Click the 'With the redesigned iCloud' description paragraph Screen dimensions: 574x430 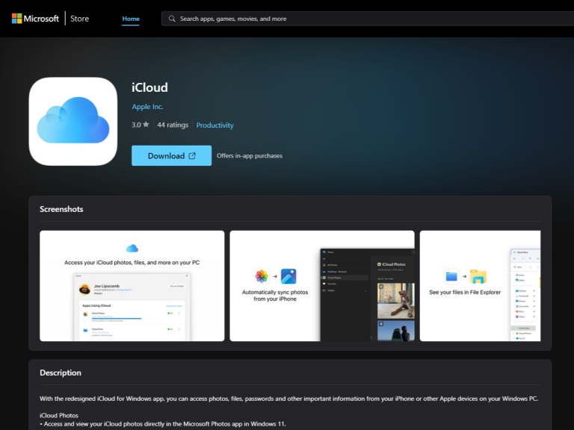coord(288,399)
